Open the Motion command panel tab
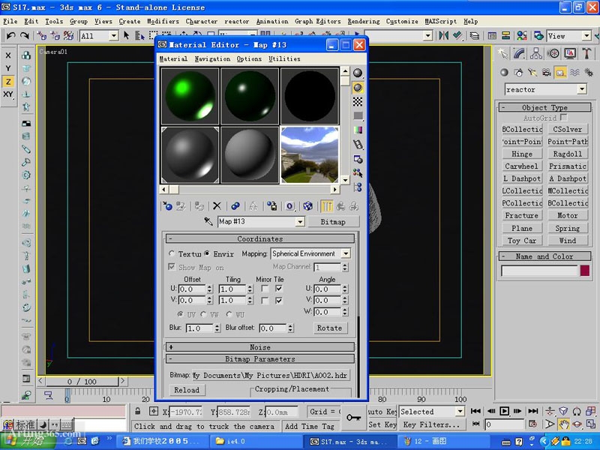Screen dimensions: 600x450 tap(553, 53)
